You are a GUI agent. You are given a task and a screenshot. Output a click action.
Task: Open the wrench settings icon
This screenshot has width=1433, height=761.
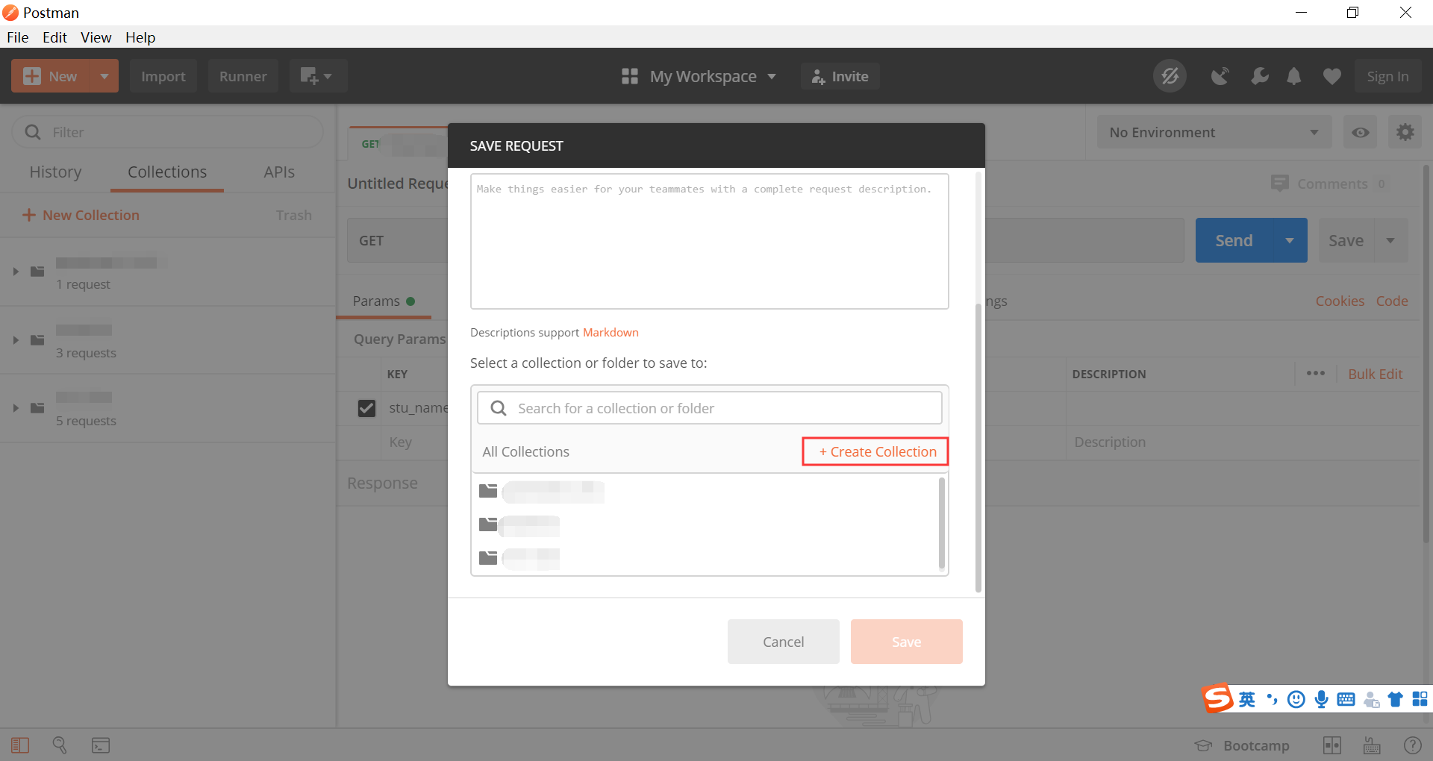[x=1260, y=76]
